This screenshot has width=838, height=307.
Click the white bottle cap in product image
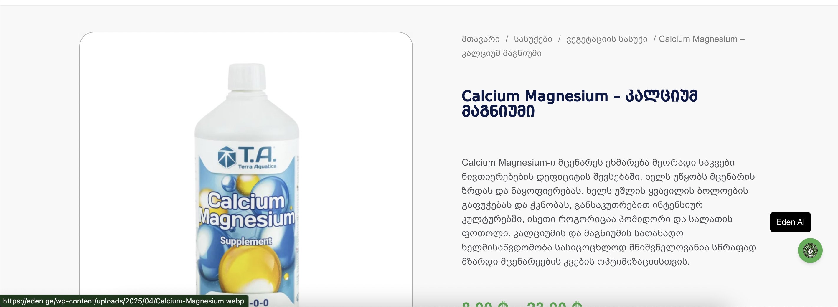(247, 76)
